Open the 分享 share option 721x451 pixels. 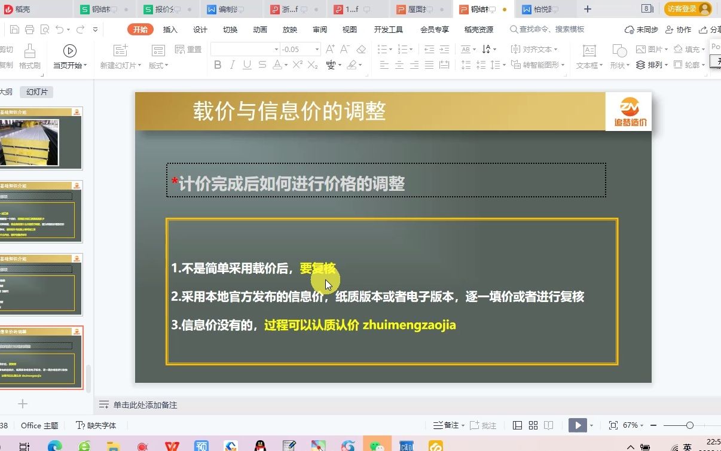[711, 28]
